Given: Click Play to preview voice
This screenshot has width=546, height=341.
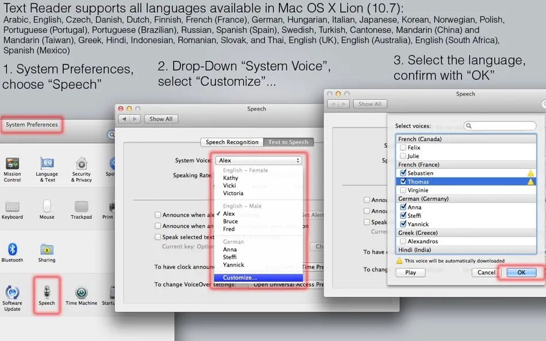Looking at the screenshot, I should 410,273.
